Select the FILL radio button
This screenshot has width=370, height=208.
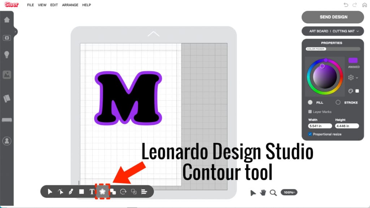point(310,102)
